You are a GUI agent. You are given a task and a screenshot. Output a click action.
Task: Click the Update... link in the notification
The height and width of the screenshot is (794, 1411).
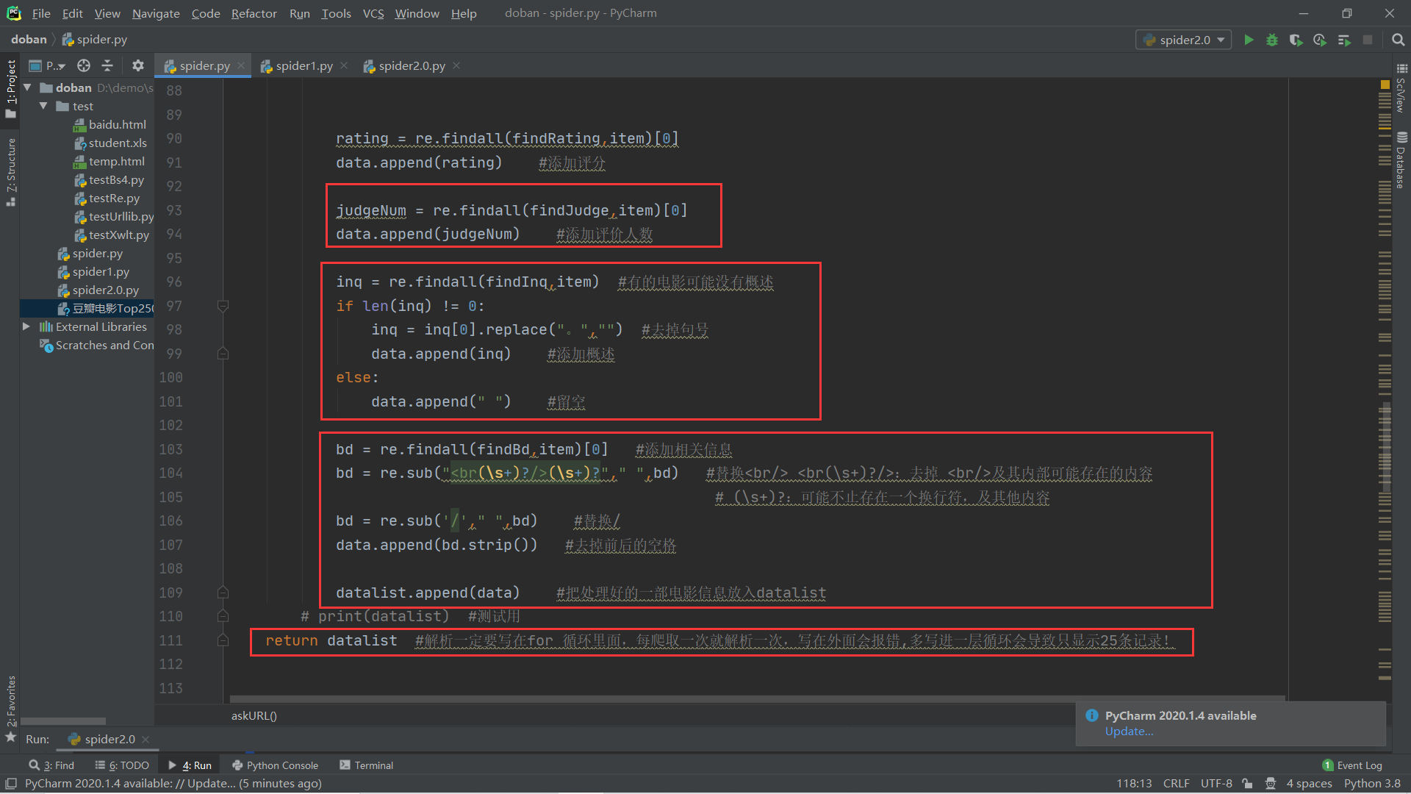click(x=1129, y=732)
